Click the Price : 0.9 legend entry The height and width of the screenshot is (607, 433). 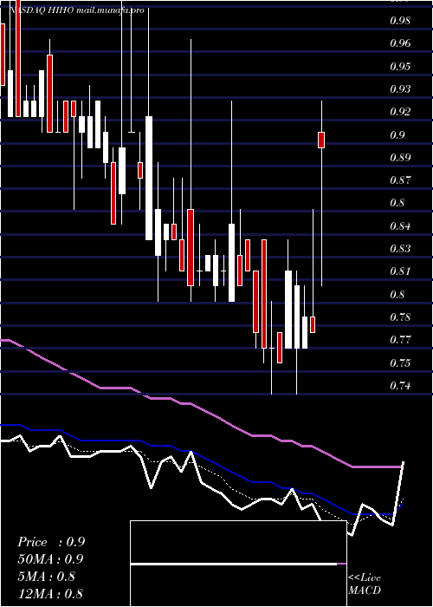coord(51,542)
